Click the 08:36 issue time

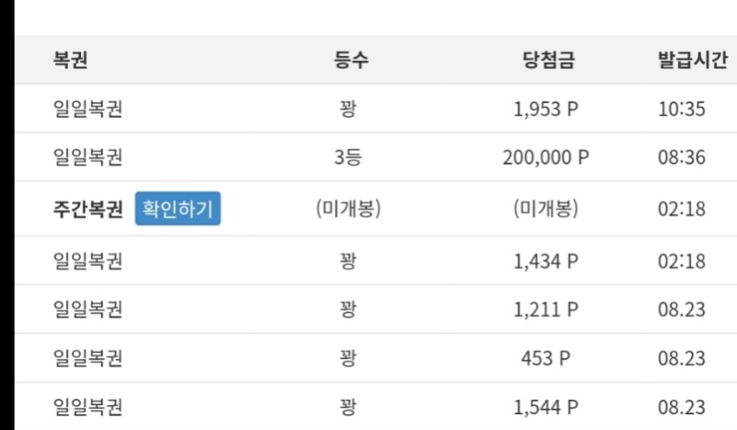(682, 157)
